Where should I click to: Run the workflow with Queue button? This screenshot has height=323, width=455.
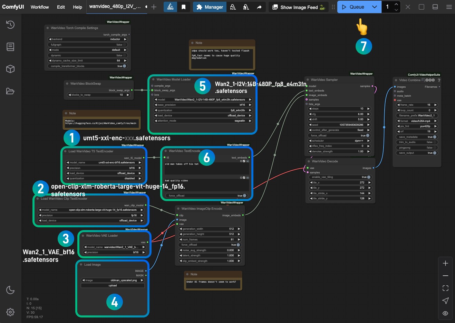pos(353,7)
